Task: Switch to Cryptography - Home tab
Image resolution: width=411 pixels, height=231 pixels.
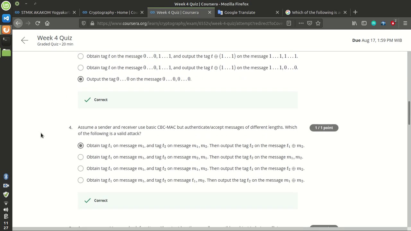Action: coord(111,13)
